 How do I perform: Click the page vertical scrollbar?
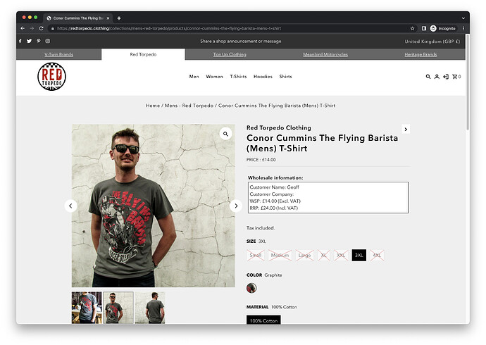tap(468, 82)
